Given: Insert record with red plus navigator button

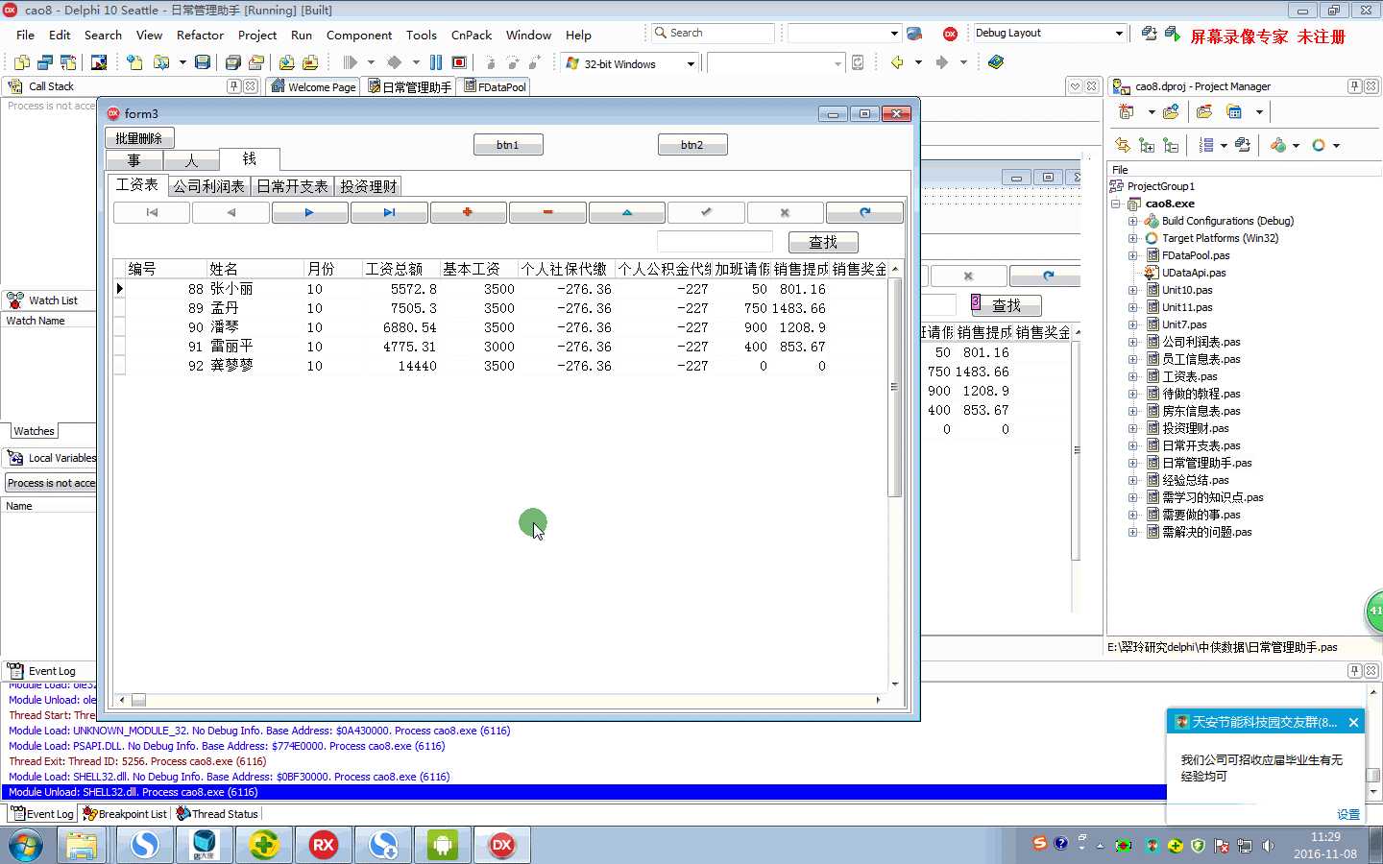Looking at the screenshot, I should point(468,212).
